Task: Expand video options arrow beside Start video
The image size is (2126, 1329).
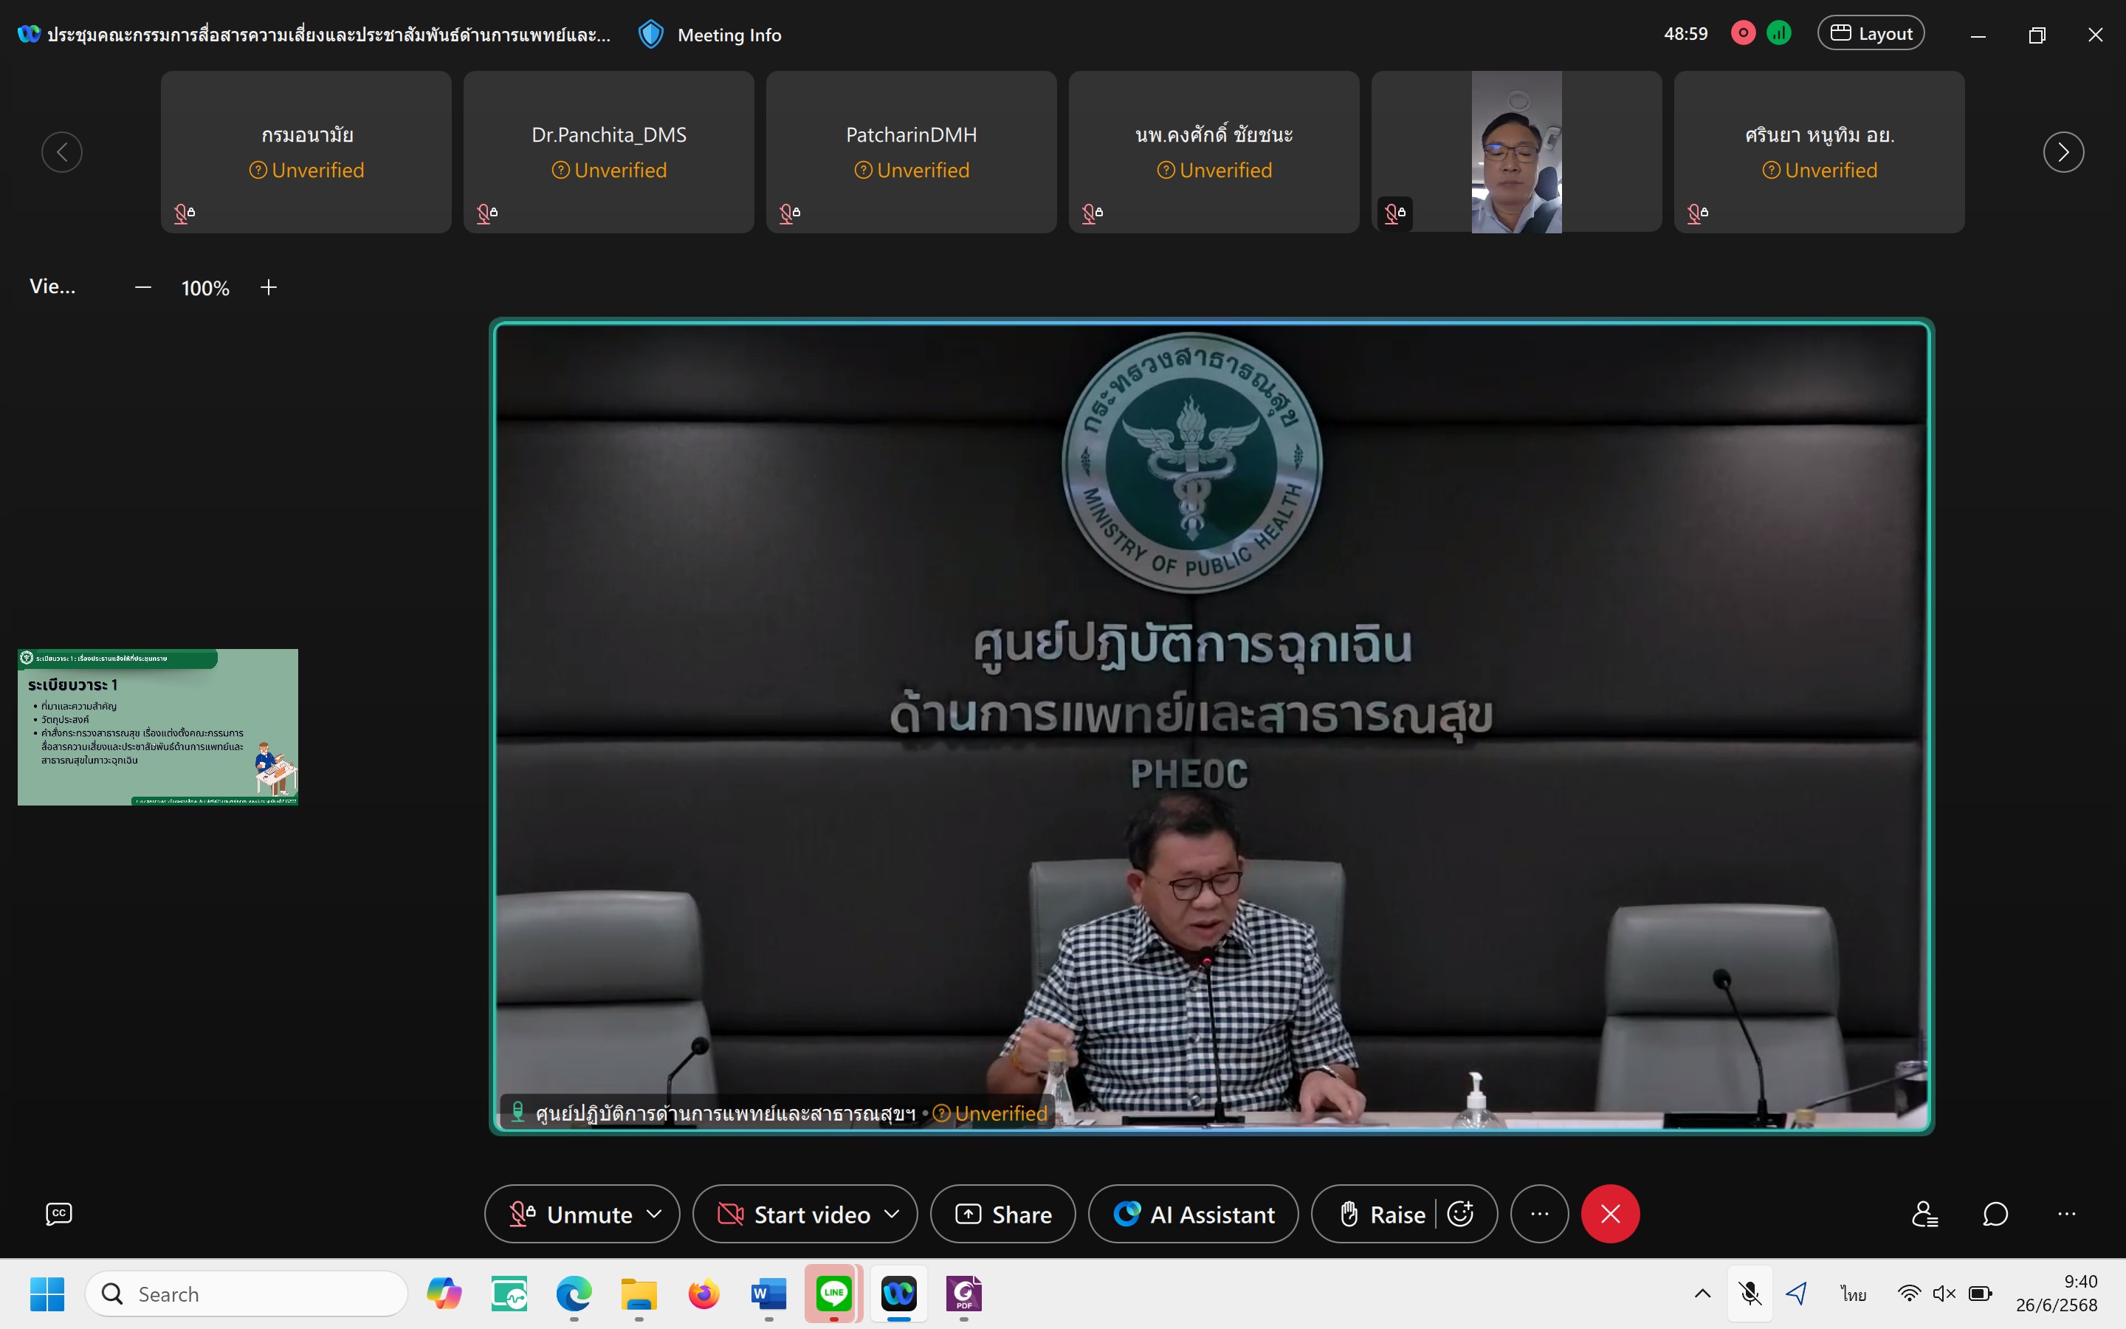Action: (892, 1214)
